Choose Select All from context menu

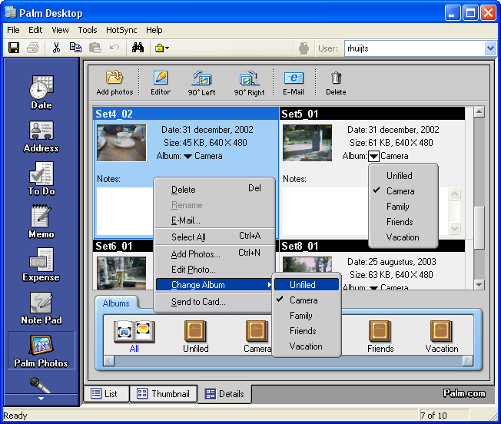point(214,237)
